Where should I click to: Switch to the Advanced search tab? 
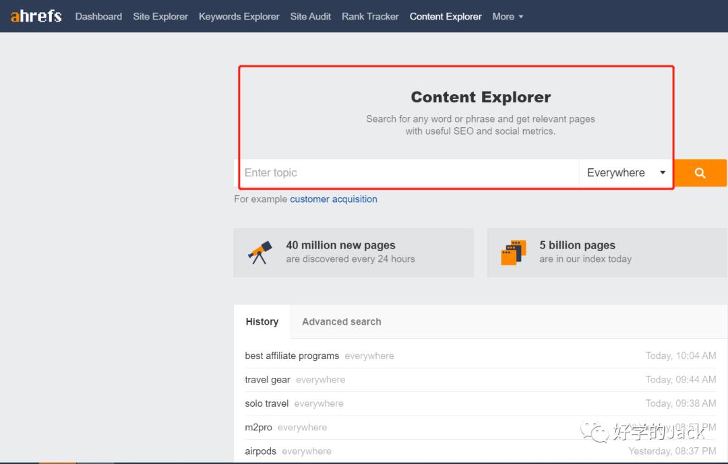pos(341,322)
